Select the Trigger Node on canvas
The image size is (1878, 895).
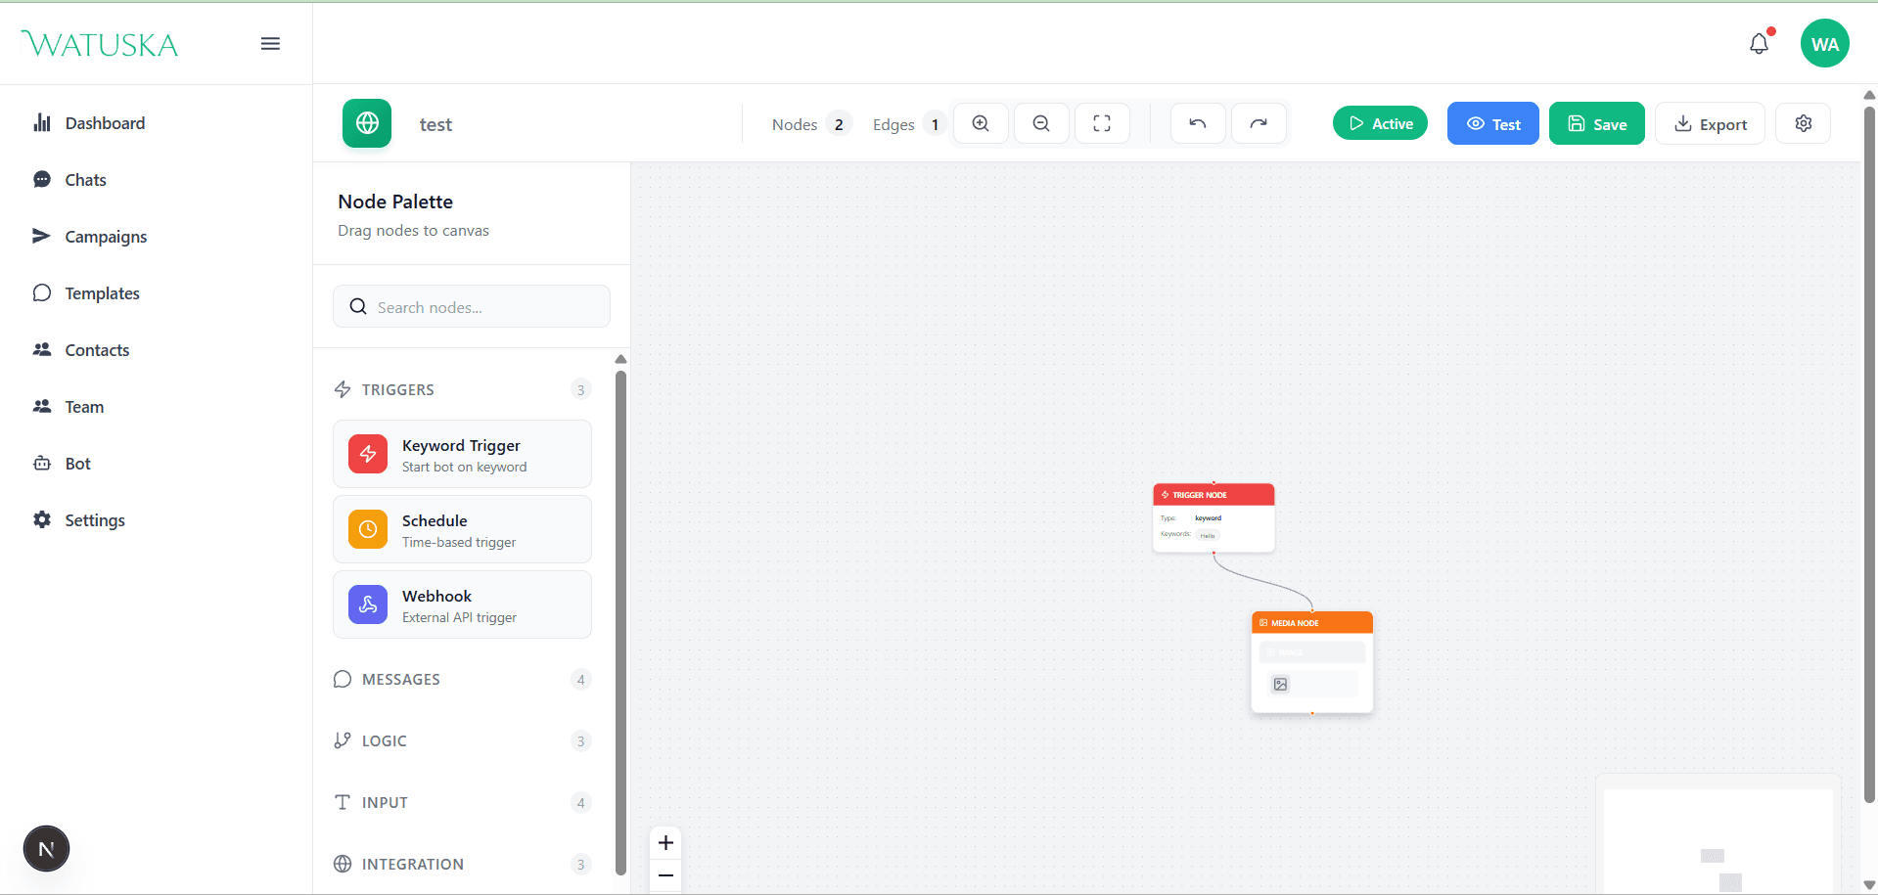tap(1214, 518)
